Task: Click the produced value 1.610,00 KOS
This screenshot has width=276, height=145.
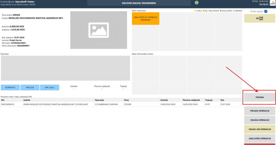Action: tap(18, 30)
